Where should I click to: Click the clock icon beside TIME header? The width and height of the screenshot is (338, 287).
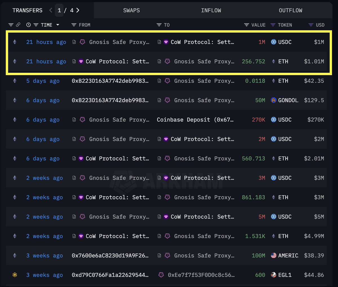click(x=28, y=25)
